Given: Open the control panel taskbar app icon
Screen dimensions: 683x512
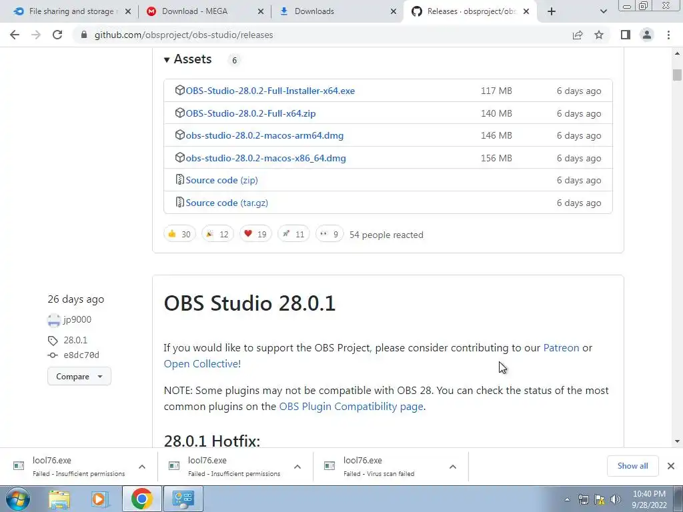Looking at the screenshot, I should [183, 499].
